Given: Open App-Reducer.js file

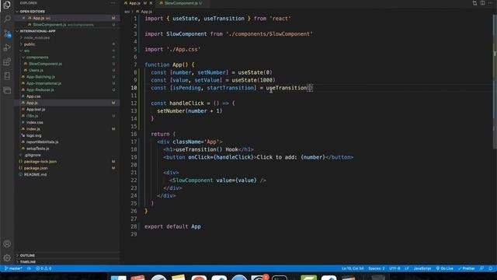Looking at the screenshot, I should tap(40, 90).
